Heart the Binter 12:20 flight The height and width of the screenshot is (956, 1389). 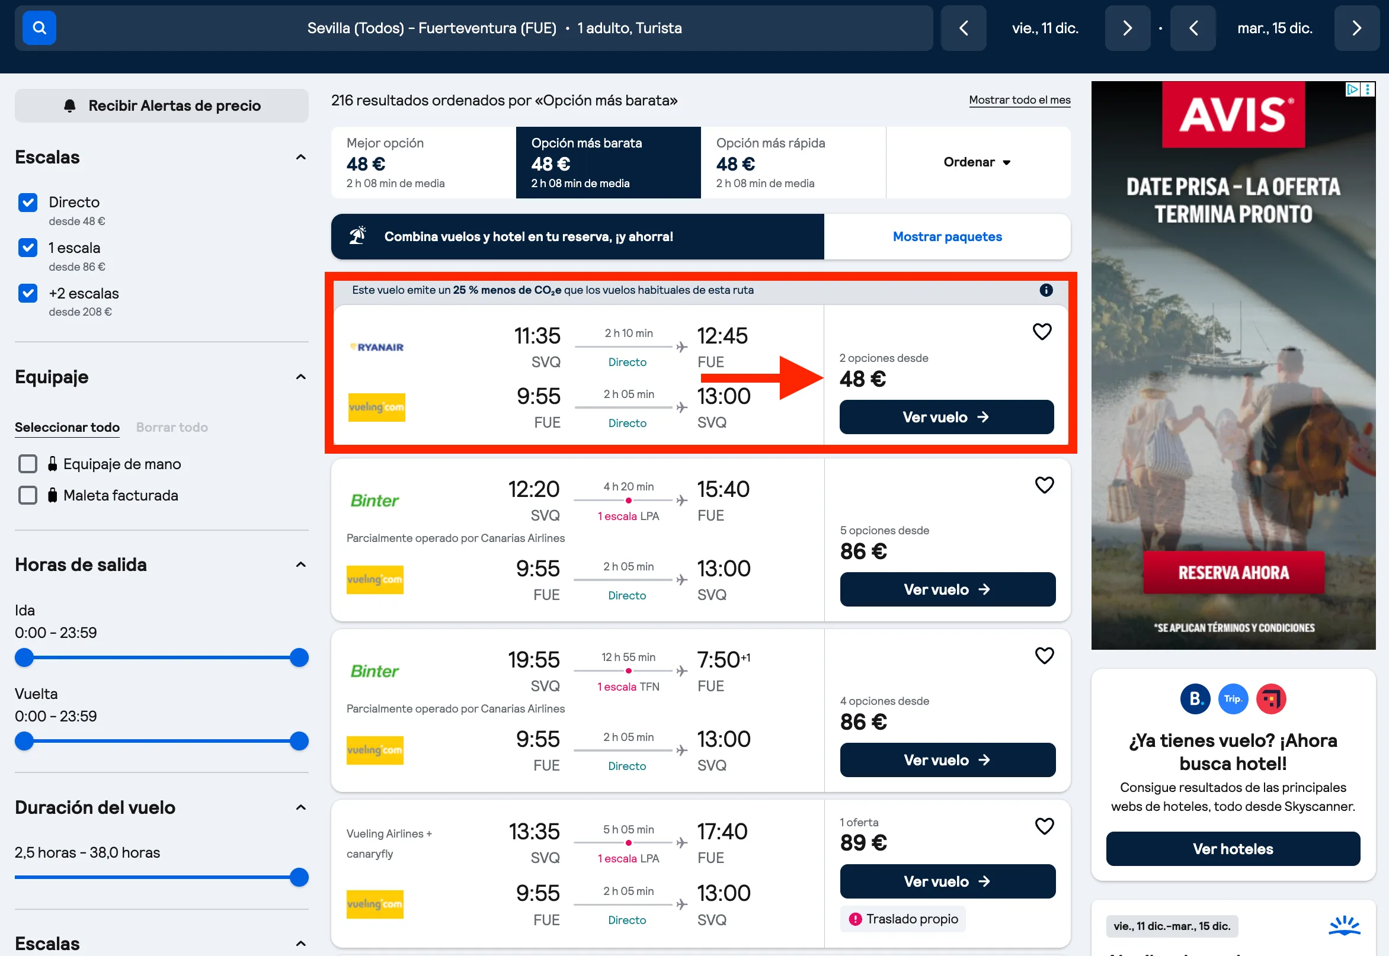point(1045,485)
